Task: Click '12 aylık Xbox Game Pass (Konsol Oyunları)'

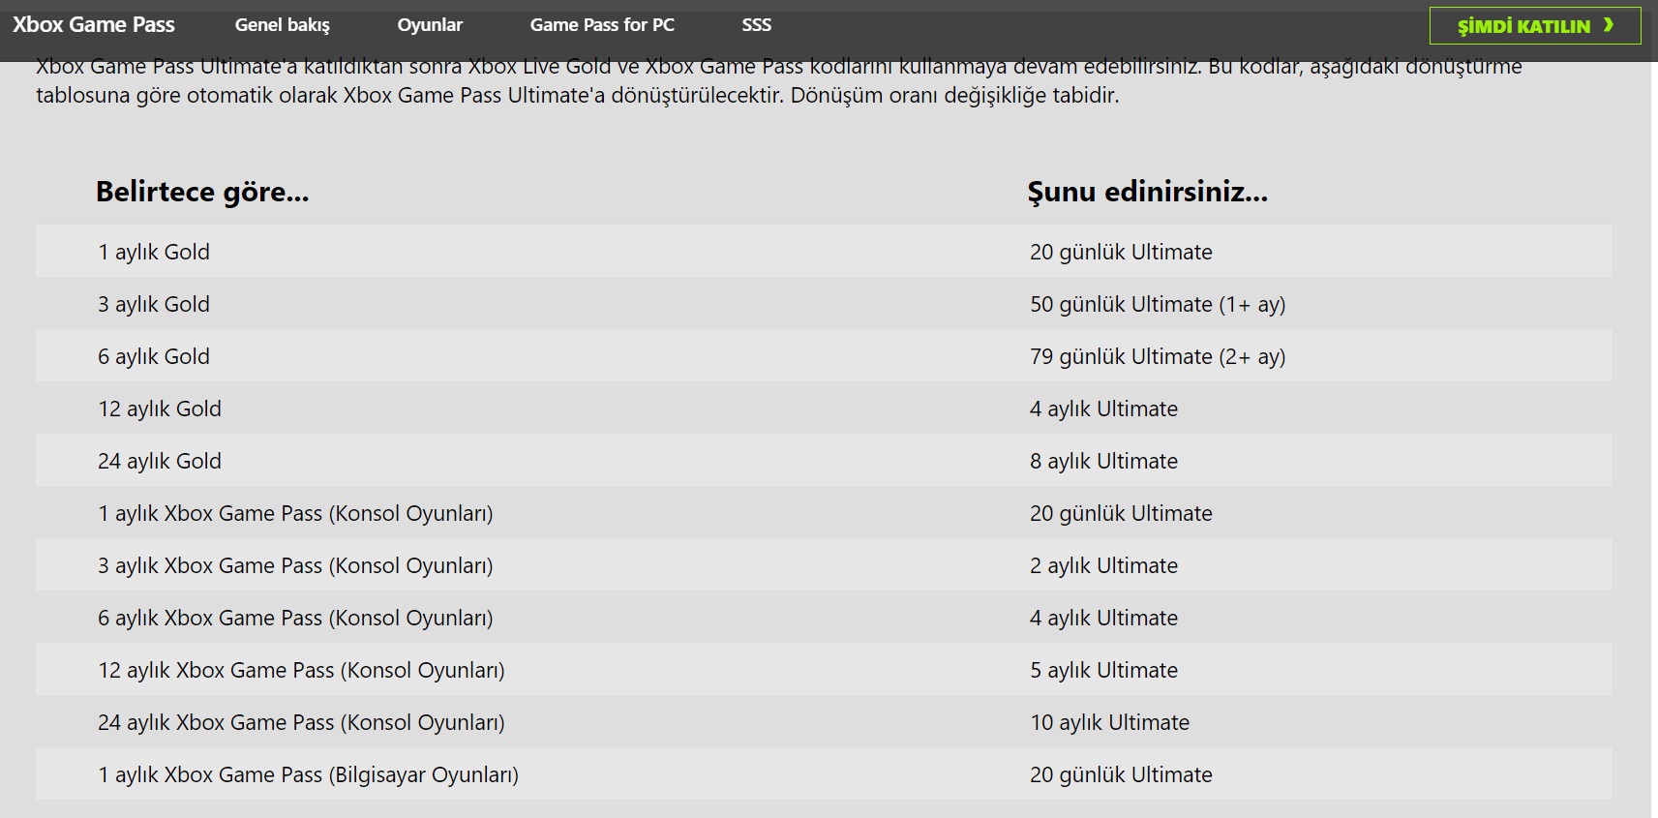Action: point(301,670)
